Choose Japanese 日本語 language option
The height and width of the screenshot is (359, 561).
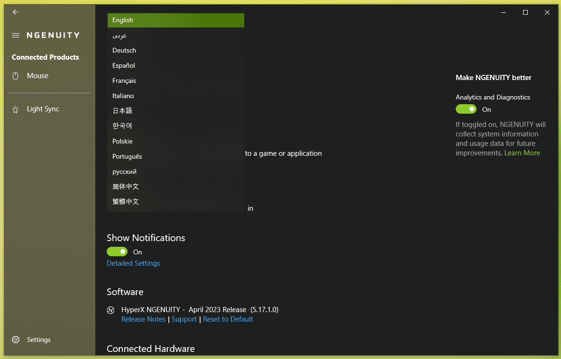(x=175, y=111)
